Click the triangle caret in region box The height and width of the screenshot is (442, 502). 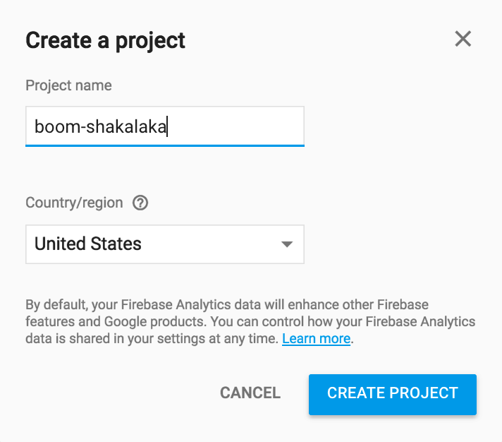tap(287, 244)
